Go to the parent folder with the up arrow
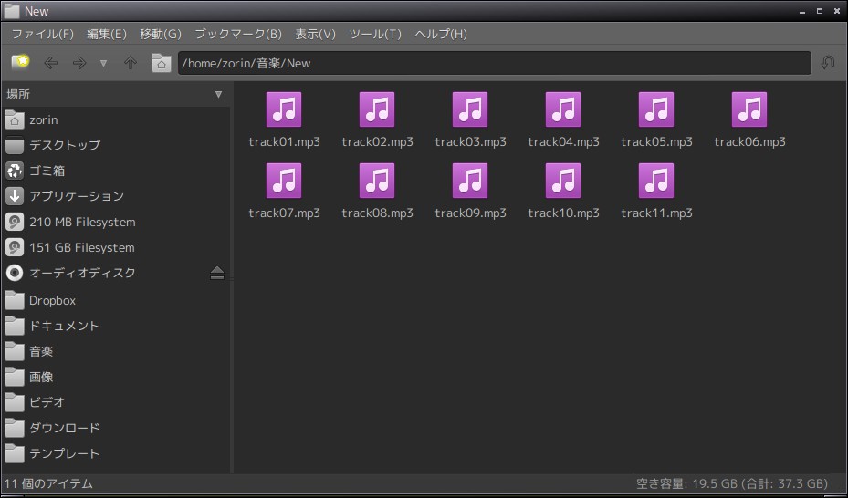Viewport: 848px width, 498px height. pos(131,63)
